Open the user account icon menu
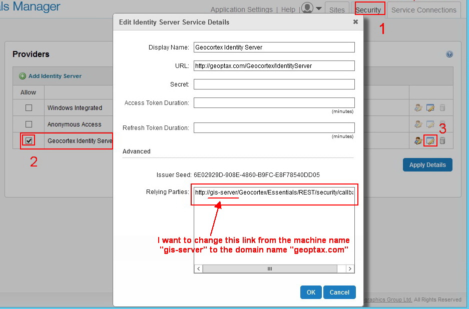The width and height of the screenshot is (469, 309). tap(307, 8)
